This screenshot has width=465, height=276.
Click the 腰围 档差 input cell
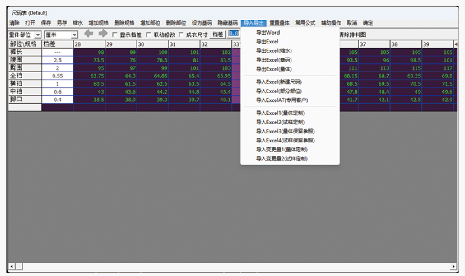click(57, 60)
